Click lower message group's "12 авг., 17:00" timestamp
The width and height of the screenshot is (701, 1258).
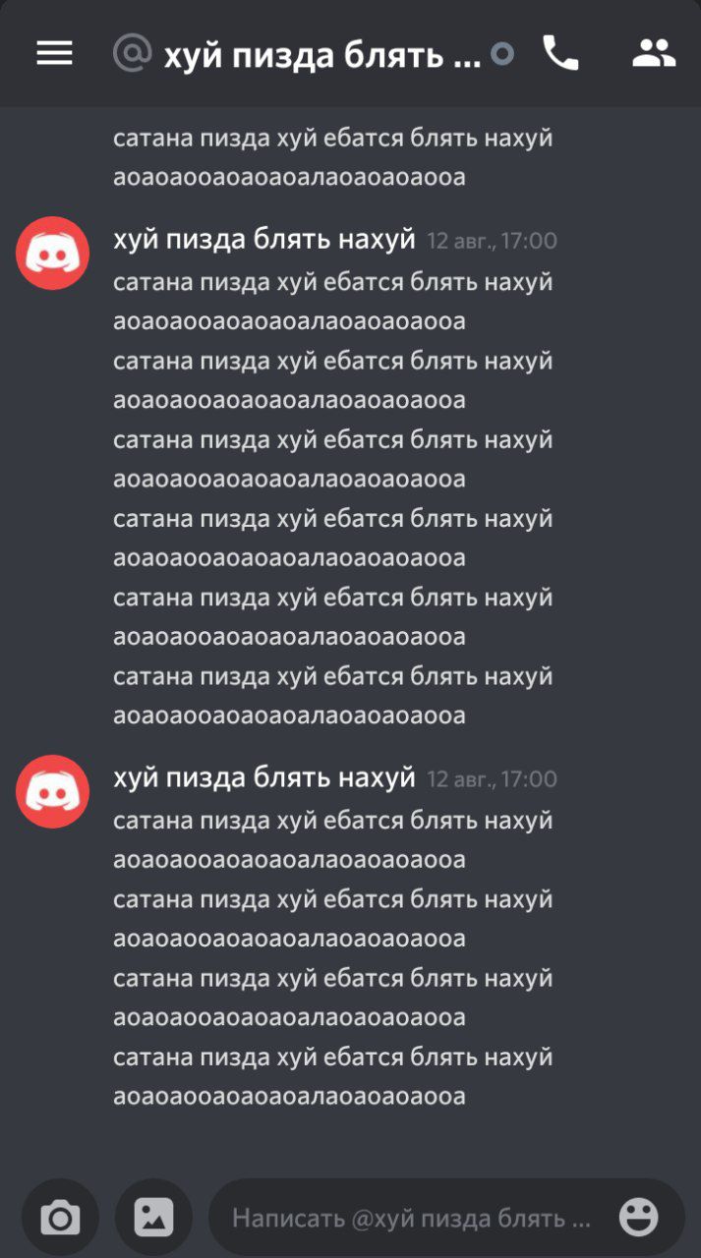(492, 779)
